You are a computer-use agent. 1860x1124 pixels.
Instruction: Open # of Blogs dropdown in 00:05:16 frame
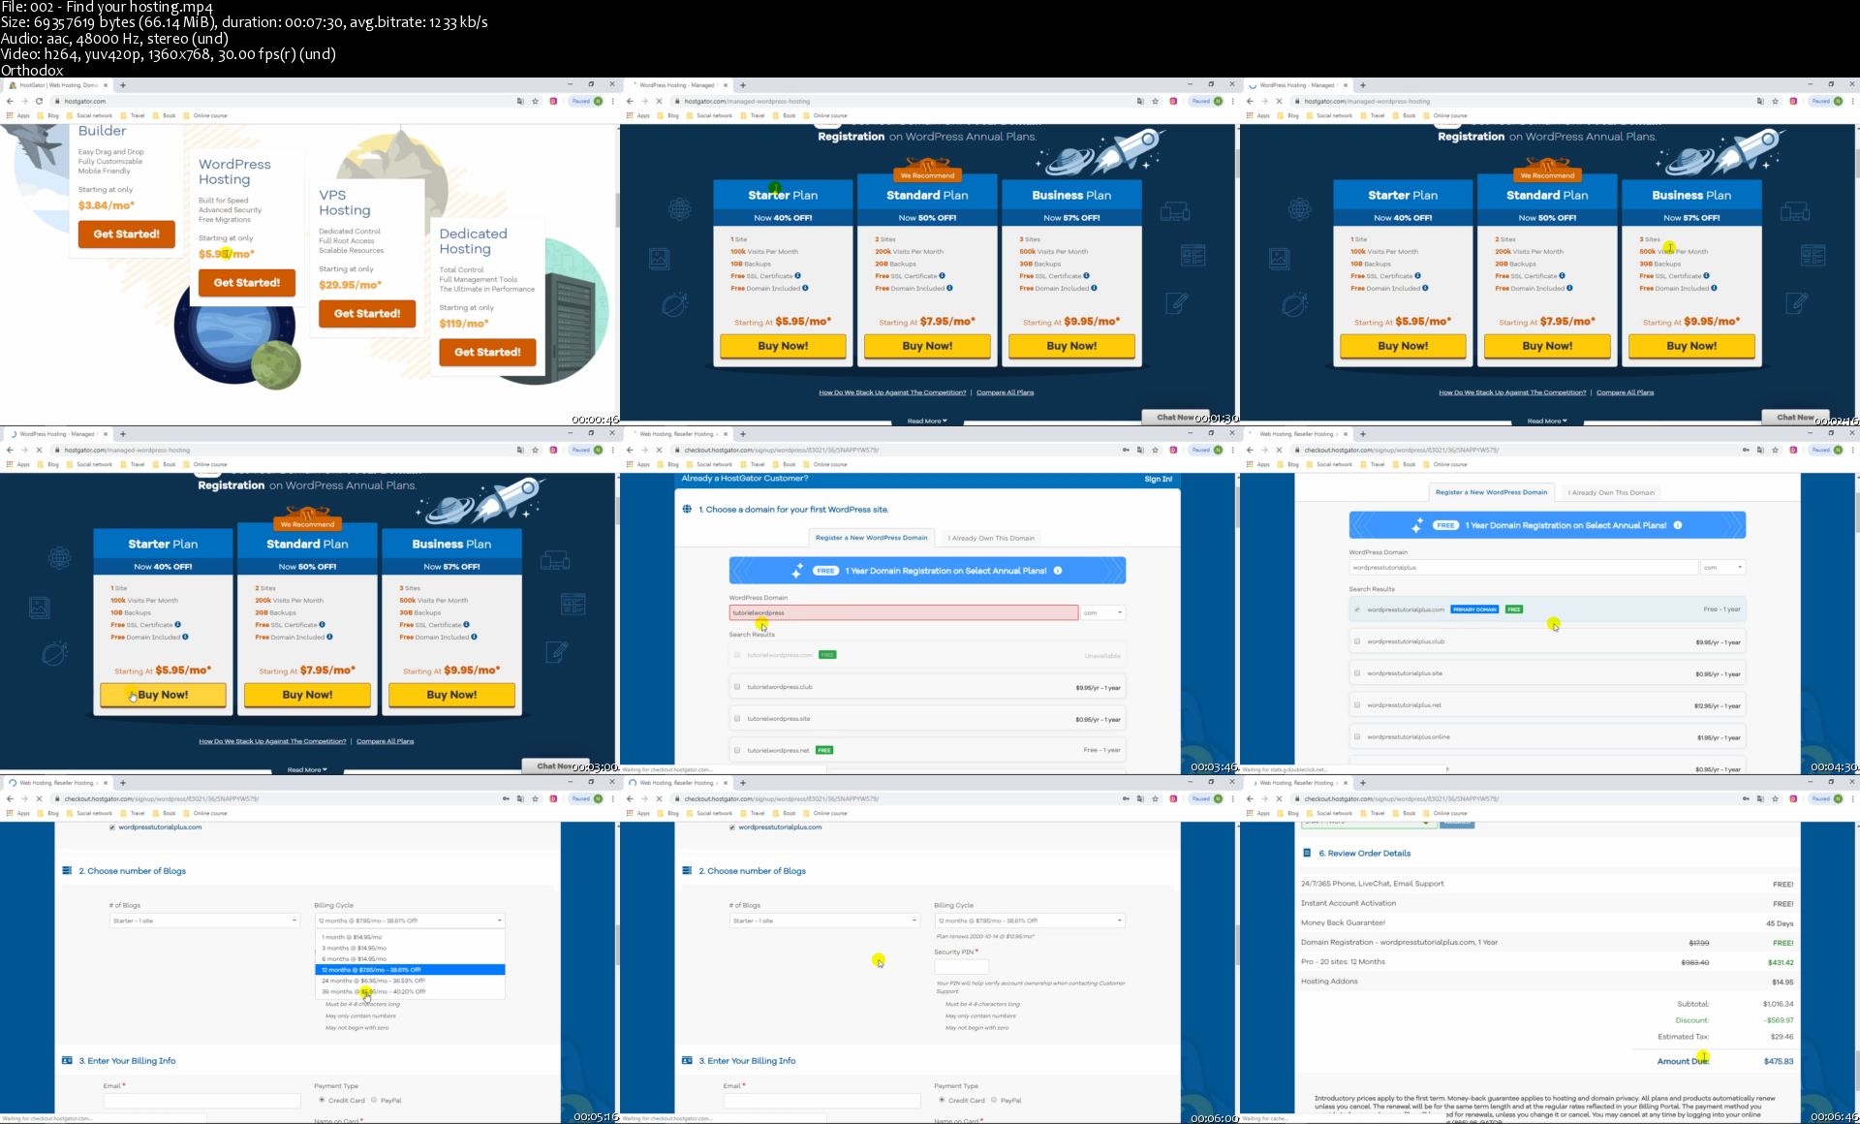(x=204, y=921)
